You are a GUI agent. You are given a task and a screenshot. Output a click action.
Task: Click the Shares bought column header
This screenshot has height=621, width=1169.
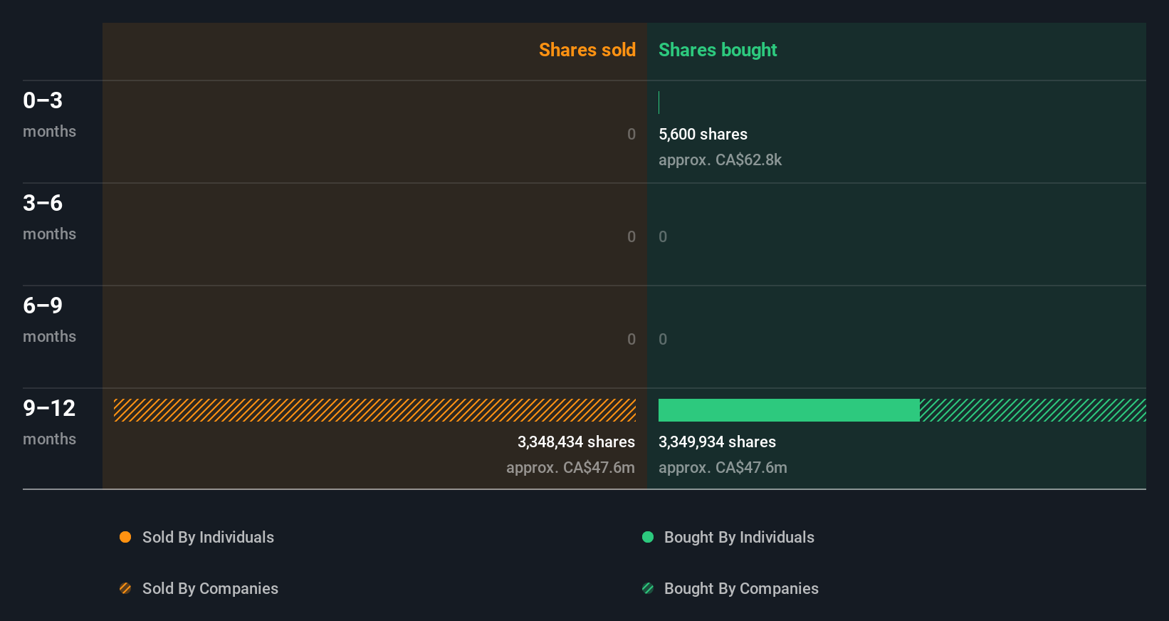(x=718, y=50)
